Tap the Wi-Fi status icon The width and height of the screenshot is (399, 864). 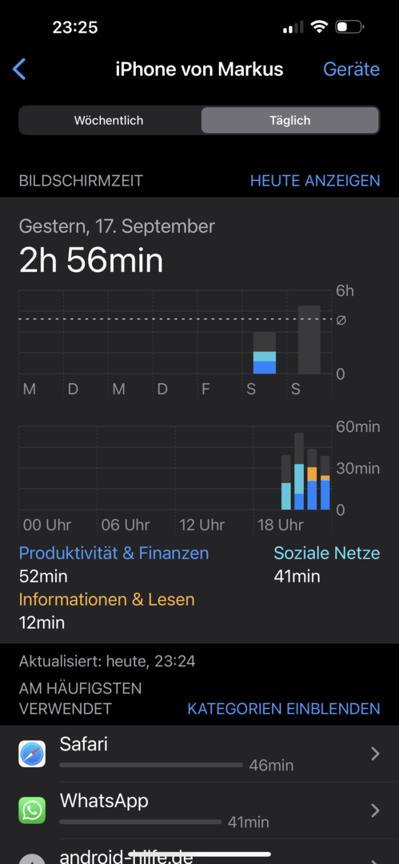318,26
